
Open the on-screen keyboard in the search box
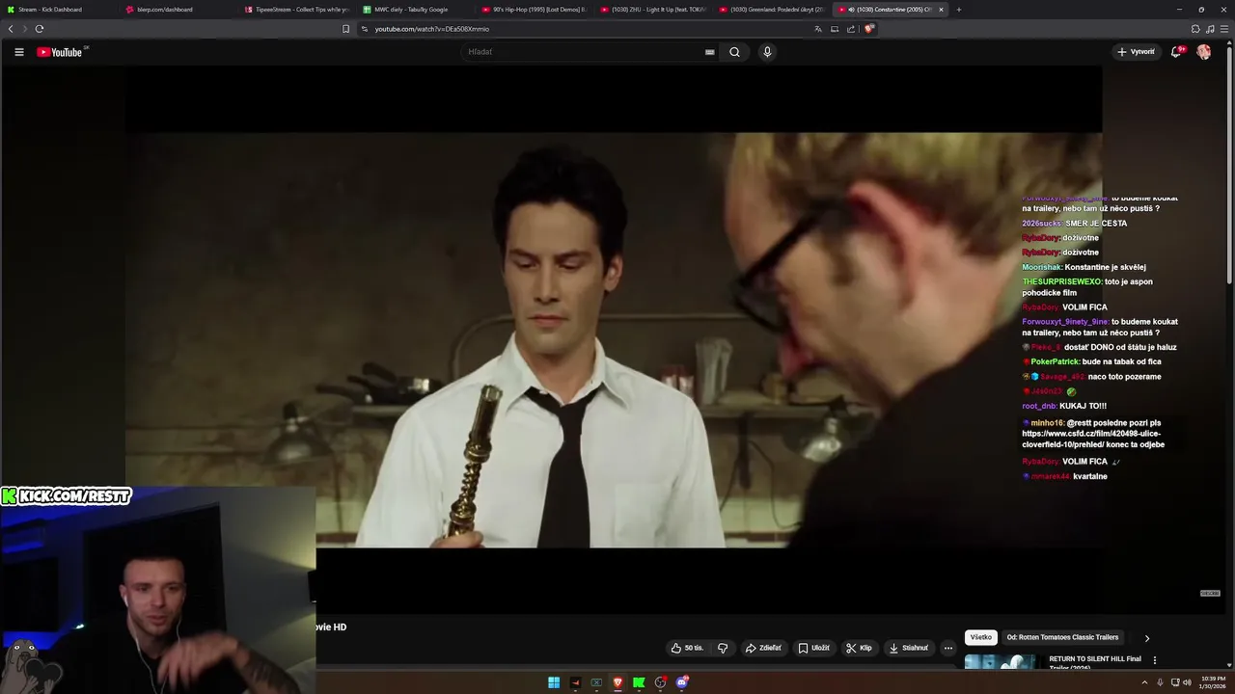tap(710, 52)
